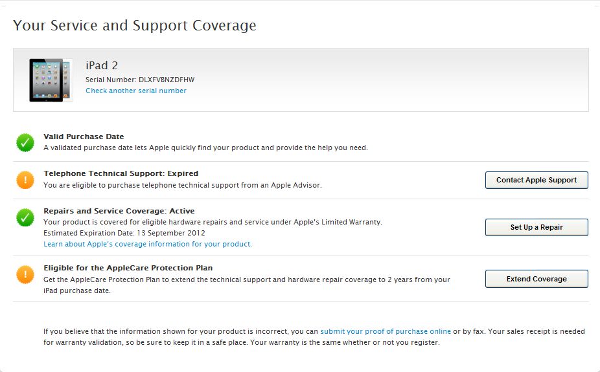Viewport: 600px width, 372px height.
Task: Click green checkmark beside Valid Purchase Date
Action: (25, 142)
